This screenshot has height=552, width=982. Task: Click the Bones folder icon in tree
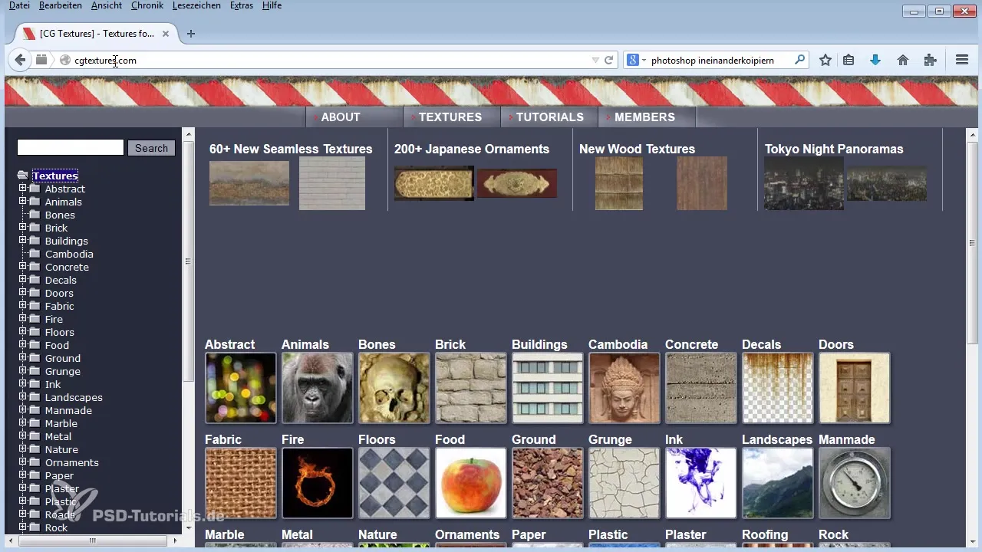pyautogui.click(x=35, y=215)
